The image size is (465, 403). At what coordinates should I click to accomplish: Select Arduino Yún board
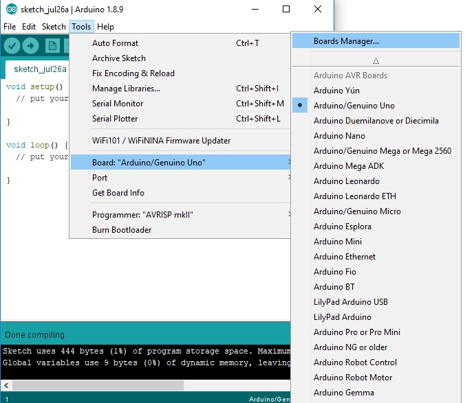(376, 91)
